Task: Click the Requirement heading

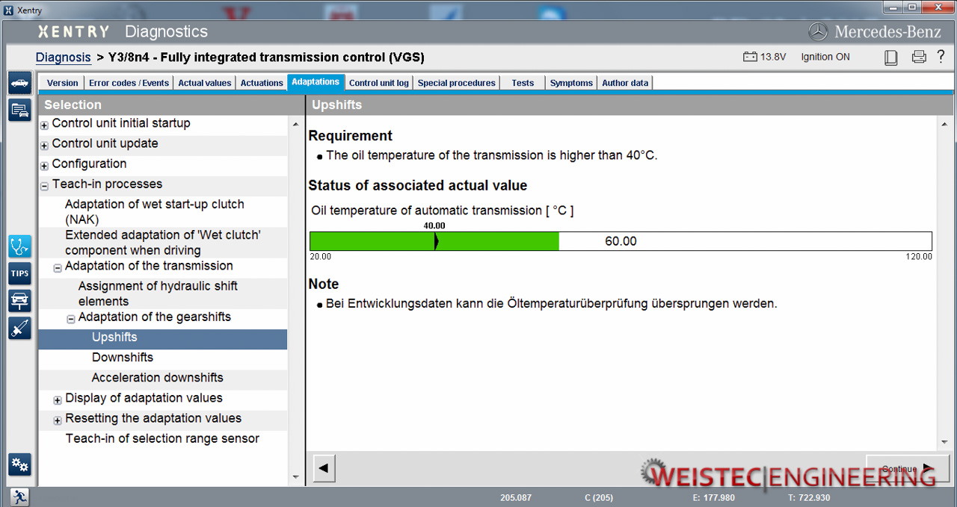Action: coord(351,136)
